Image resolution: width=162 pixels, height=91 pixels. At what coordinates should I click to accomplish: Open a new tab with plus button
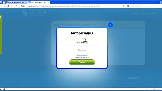[52, 2]
